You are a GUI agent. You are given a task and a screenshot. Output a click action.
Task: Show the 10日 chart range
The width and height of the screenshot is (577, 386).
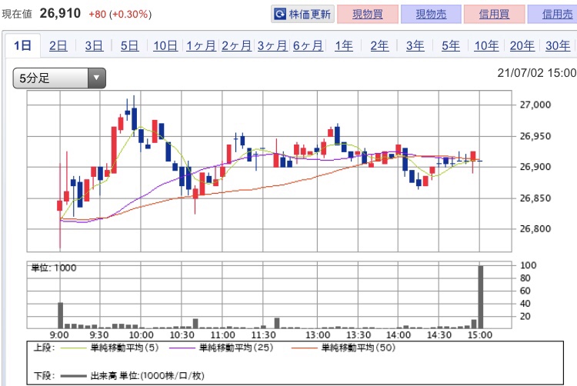[165, 45]
